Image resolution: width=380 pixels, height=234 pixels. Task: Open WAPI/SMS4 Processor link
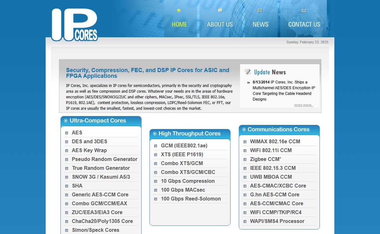click(x=277, y=221)
